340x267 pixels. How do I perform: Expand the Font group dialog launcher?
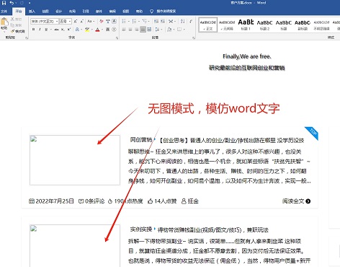[x=117, y=38]
